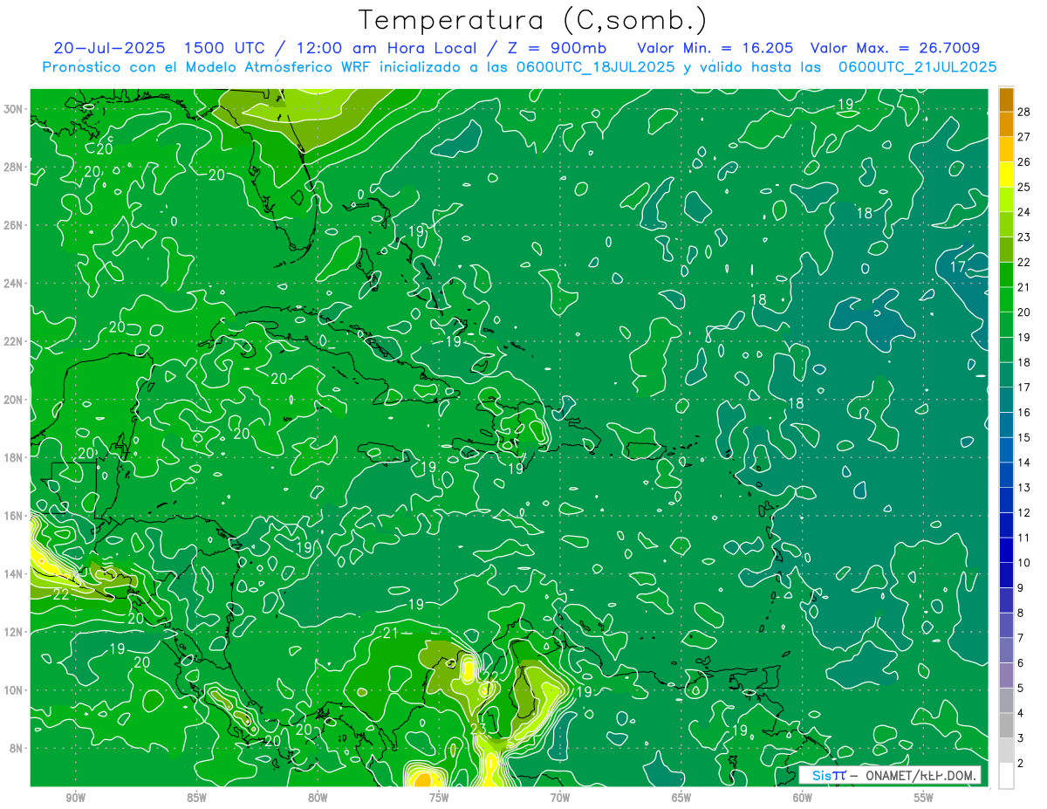Screen dimensions: 1047x809
Task: Click the title 'Temperatura (C,somb.)'
Action: click(x=533, y=19)
